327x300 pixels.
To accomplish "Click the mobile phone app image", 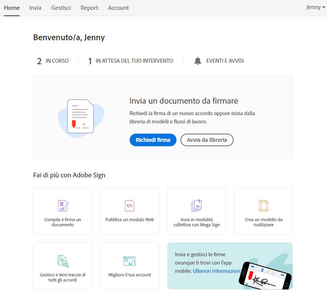I will [265, 276].
